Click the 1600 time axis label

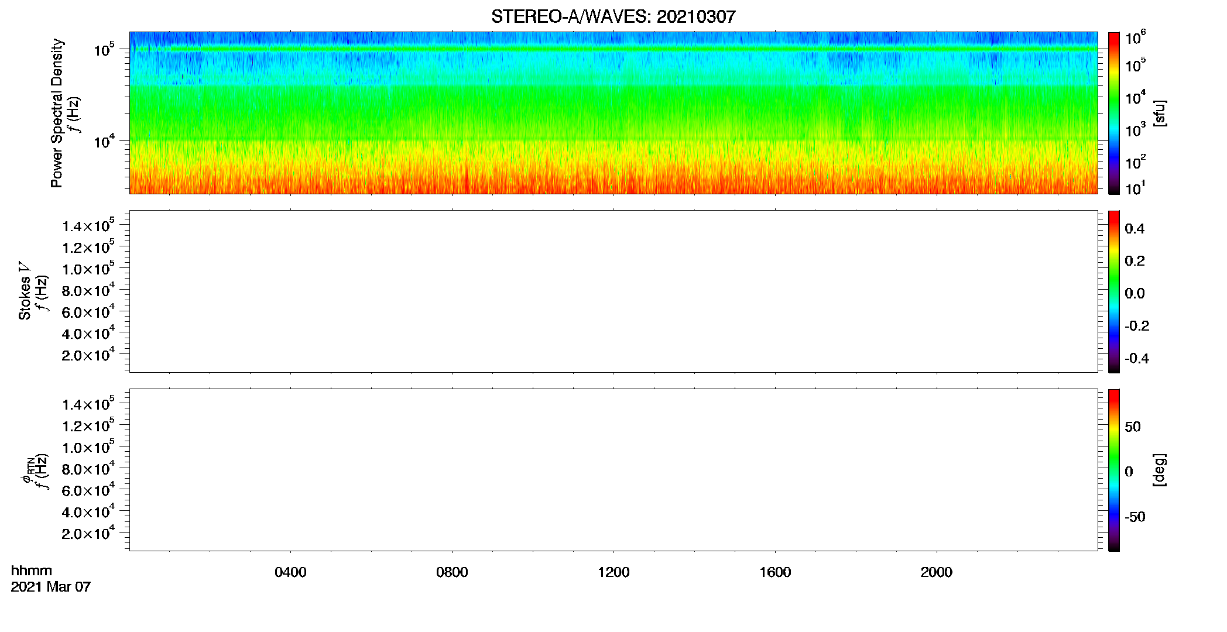[775, 572]
